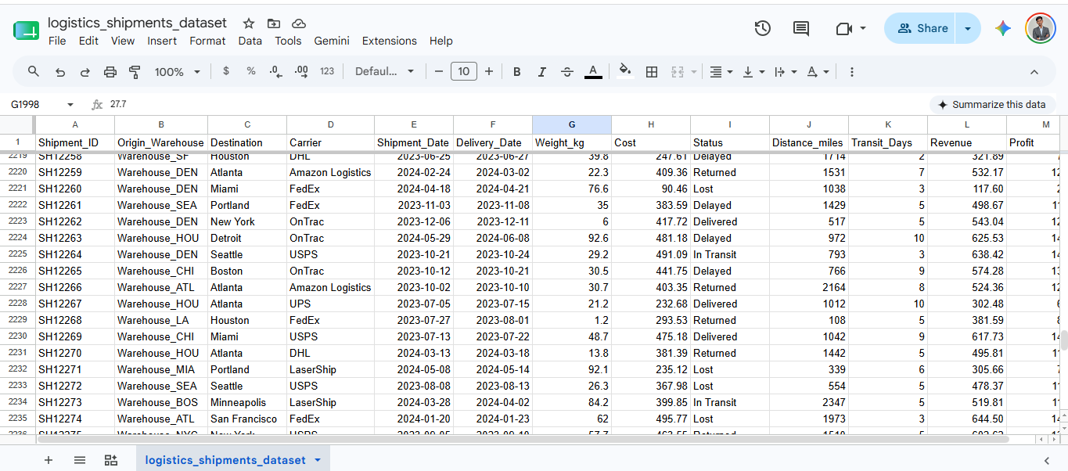Screen dimensions: 1068x471
Task: Add a new sheet with plus icon
Action: [49, 460]
